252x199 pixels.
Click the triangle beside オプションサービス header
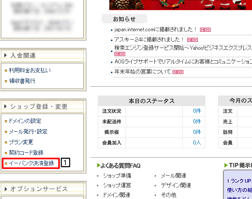click(6, 189)
